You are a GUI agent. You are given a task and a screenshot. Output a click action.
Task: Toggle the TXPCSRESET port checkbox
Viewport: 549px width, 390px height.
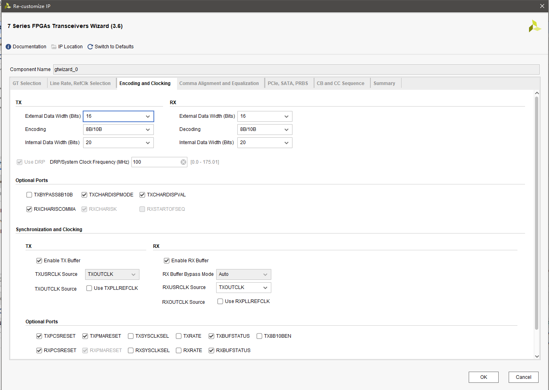point(39,336)
